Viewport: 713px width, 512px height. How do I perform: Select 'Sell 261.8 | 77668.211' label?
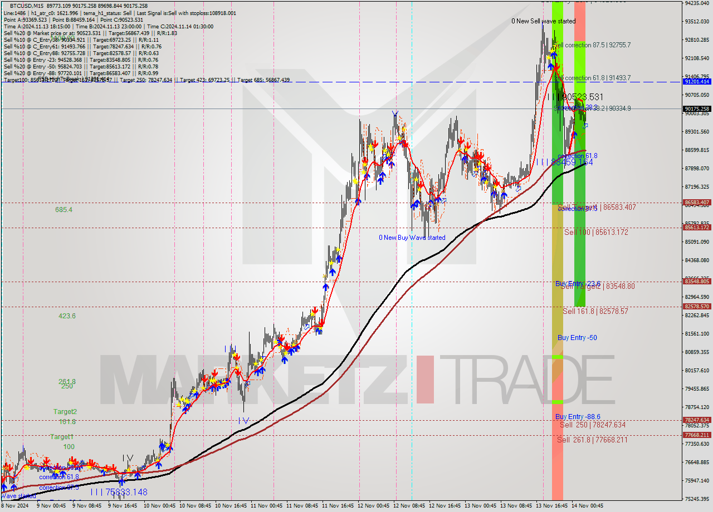593,440
